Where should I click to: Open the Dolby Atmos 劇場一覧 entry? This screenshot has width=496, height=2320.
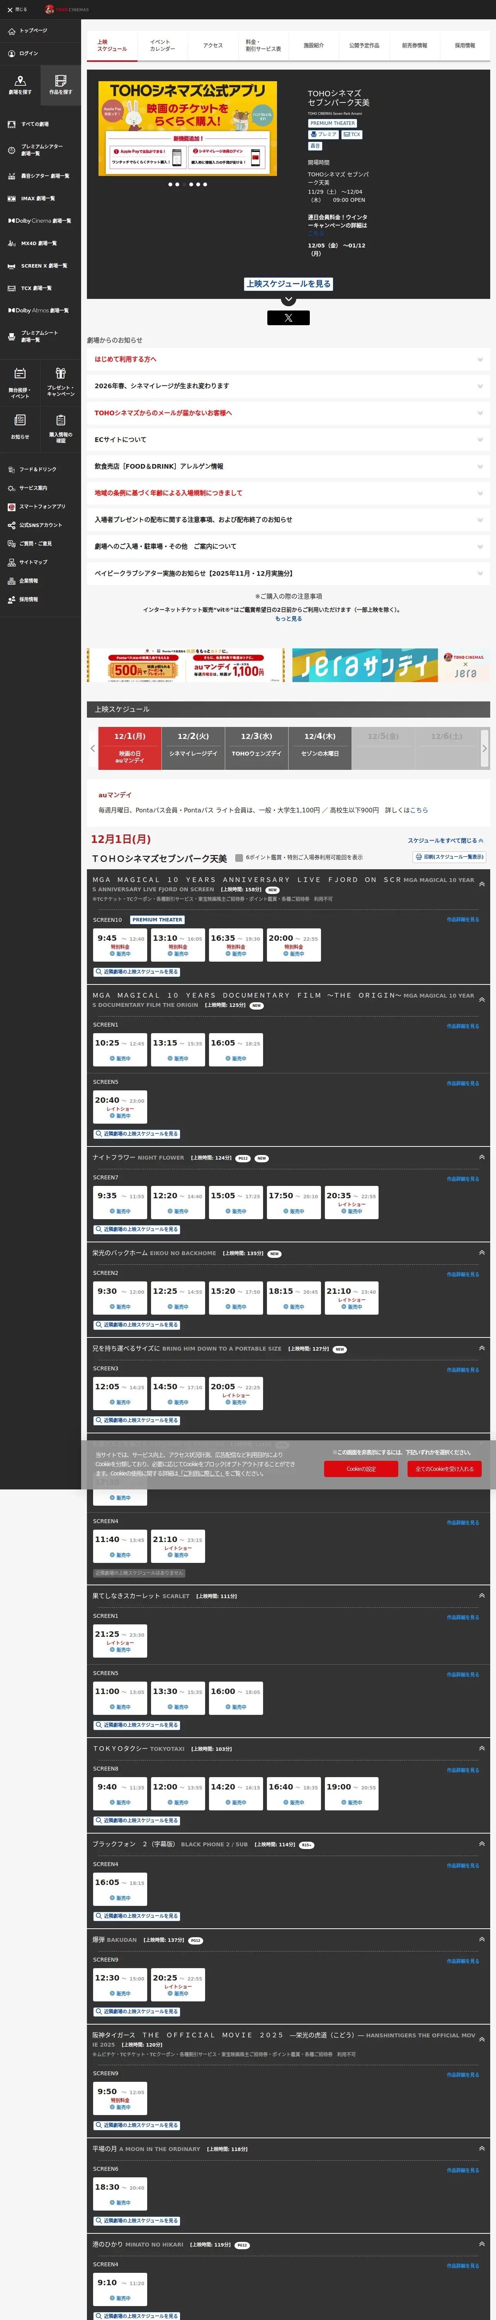(x=41, y=311)
